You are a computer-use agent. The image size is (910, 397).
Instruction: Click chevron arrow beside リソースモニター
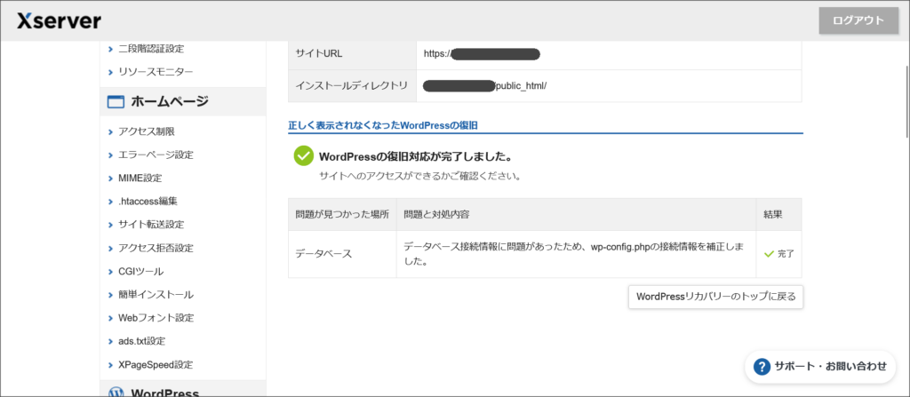(110, 73)
